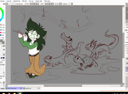The width and height of the screenshot is (128, 94).
Task: Click the reset rotation icon
Action: tap(53, 4)
